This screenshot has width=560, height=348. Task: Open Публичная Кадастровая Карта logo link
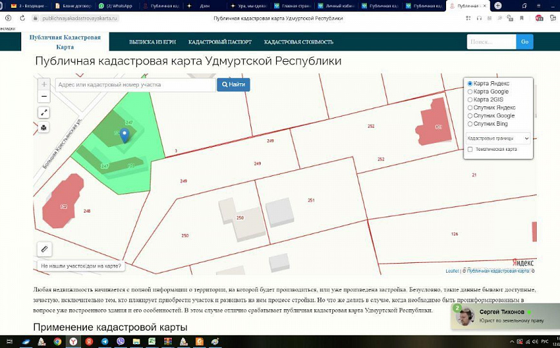[65, 42]
